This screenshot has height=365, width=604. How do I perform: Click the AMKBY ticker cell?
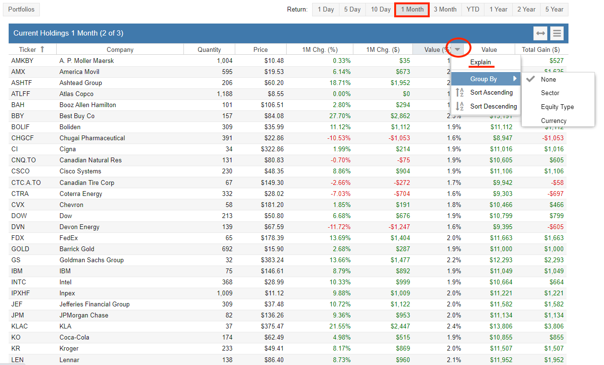(x=22, y=61)
